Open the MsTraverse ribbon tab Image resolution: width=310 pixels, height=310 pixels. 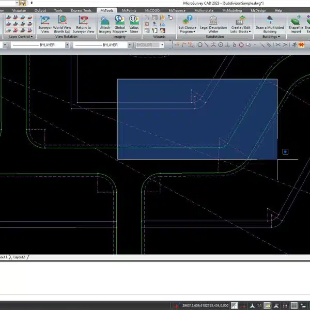pos(177,10)
